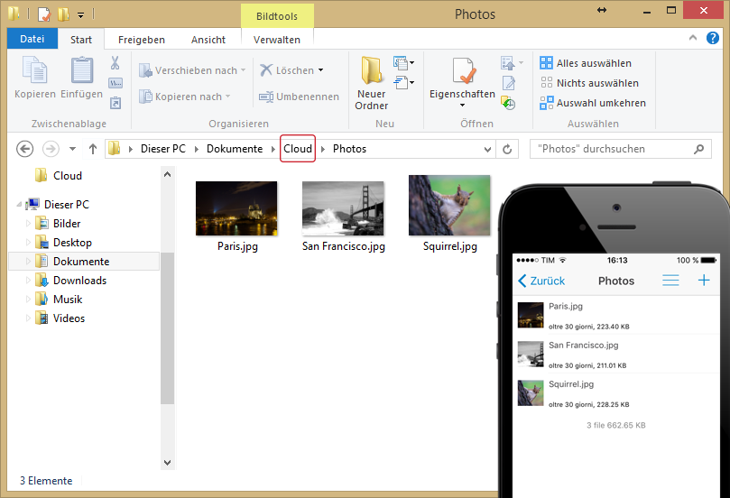Screen dimensions: 730x498
Task: Click the Neuer Ordner folder icon
Action: coord(371,70)
